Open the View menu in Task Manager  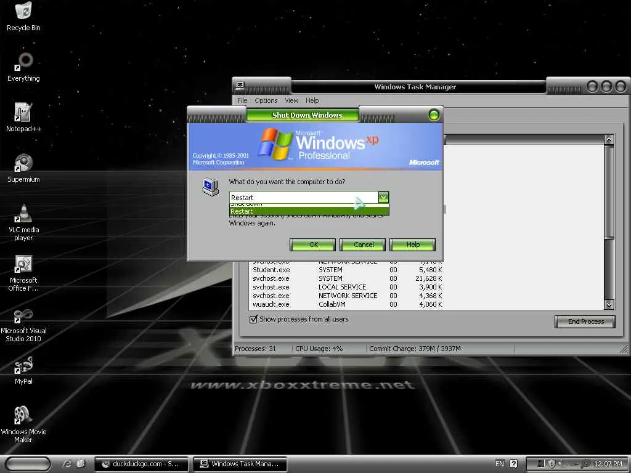pyautogui.click(x=291, y=100)
